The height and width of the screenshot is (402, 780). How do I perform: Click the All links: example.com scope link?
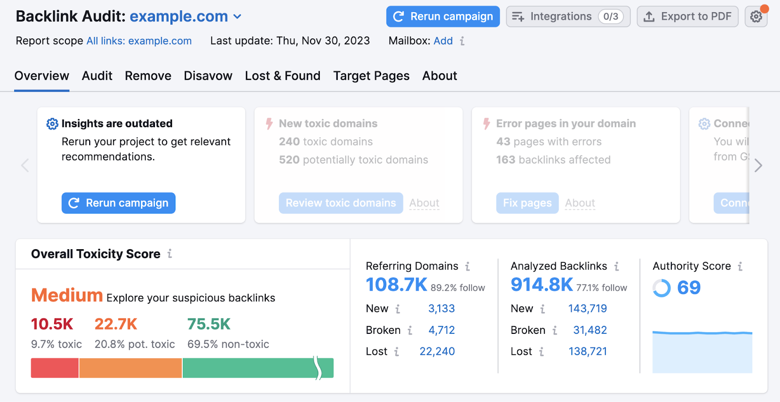point(139,41)
